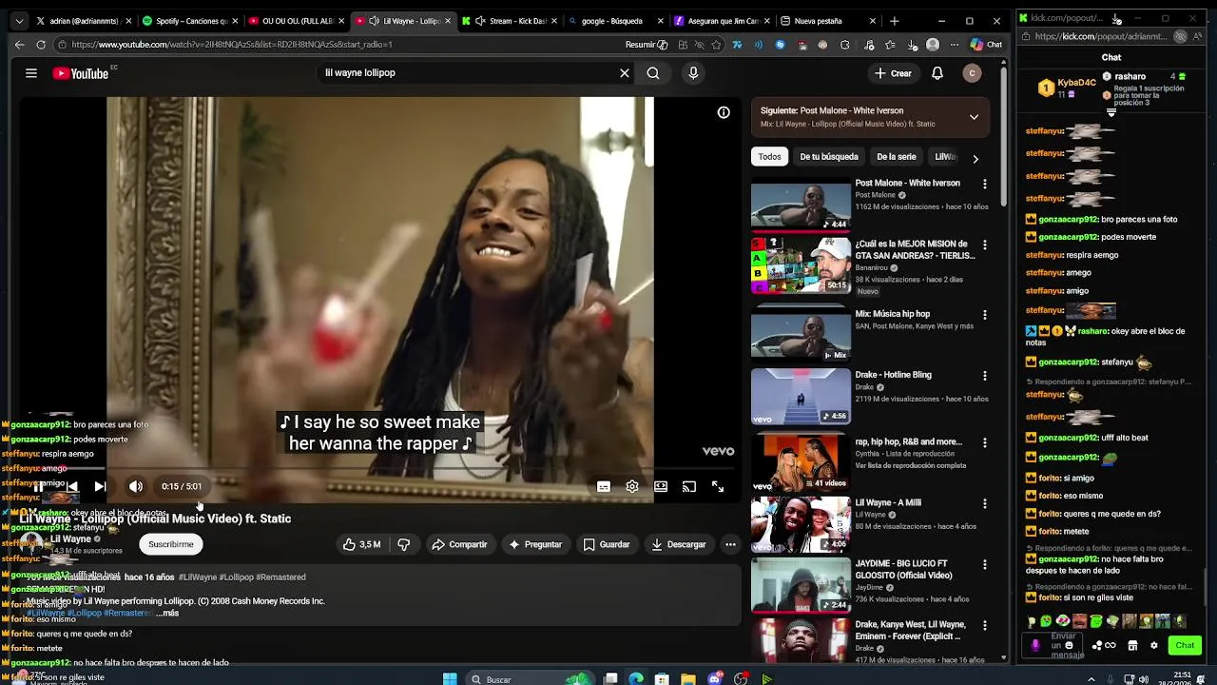1217x685 pixels.
Task: Open a new browser tab with plus
Action: click(x=894, y=21)
